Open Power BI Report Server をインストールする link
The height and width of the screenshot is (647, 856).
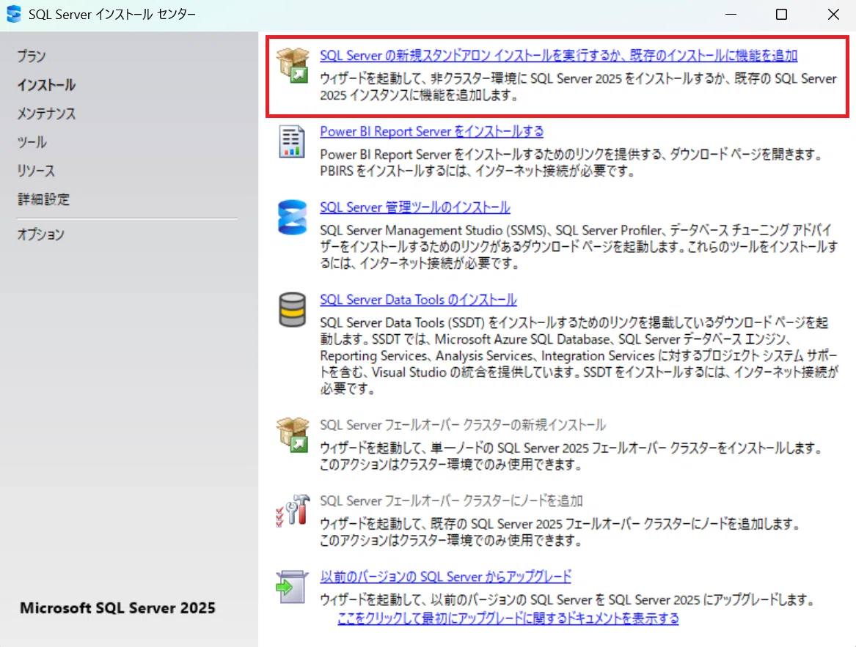[x=432, y=131]
